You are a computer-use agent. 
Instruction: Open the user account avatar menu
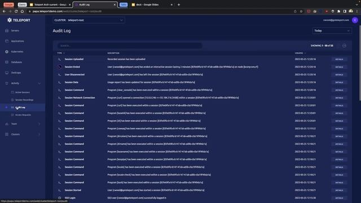tap(355, 20)
